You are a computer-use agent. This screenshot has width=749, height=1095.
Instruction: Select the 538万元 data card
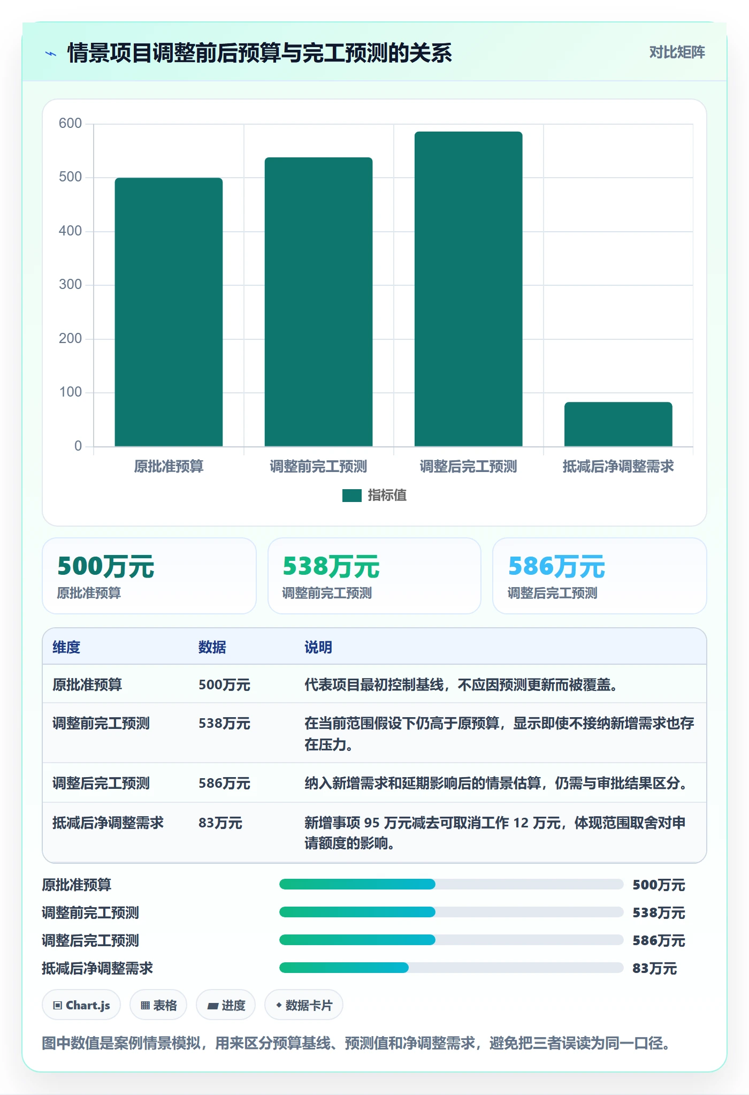(374, 576)
